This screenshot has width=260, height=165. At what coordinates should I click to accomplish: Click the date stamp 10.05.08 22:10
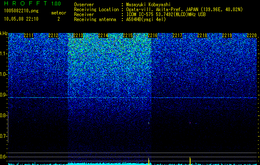(x=21, y=19)
